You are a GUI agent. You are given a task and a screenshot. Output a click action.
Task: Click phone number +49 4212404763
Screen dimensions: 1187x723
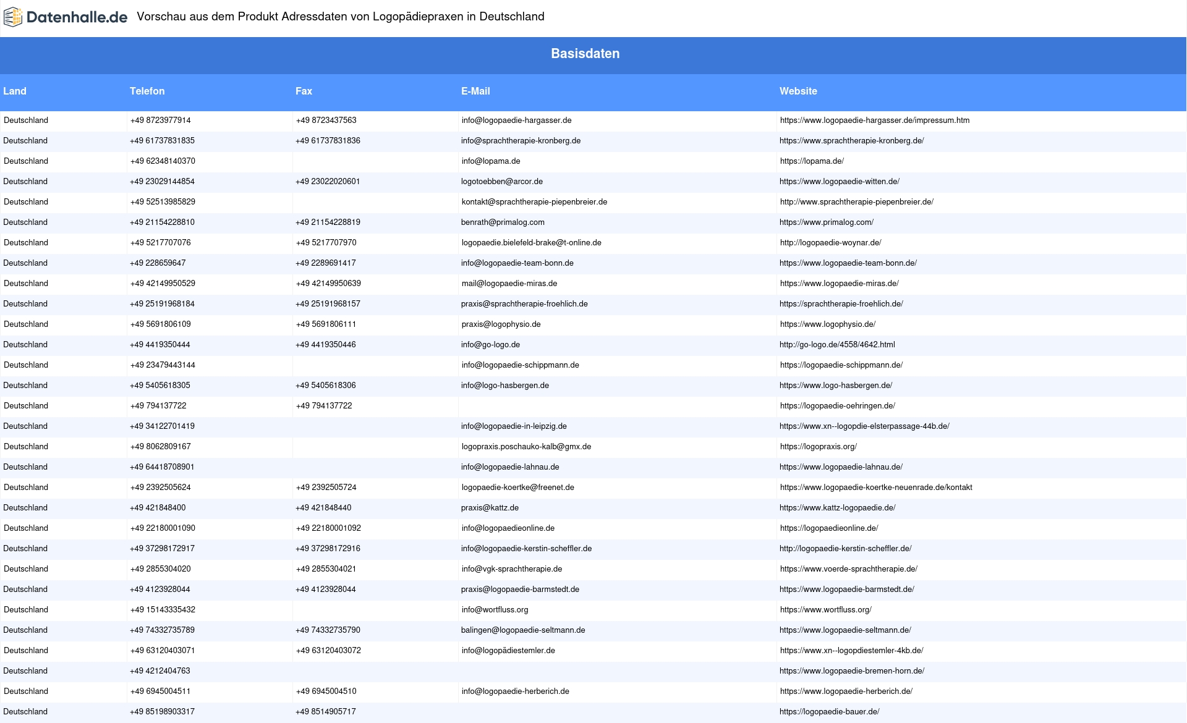[160, 671]
